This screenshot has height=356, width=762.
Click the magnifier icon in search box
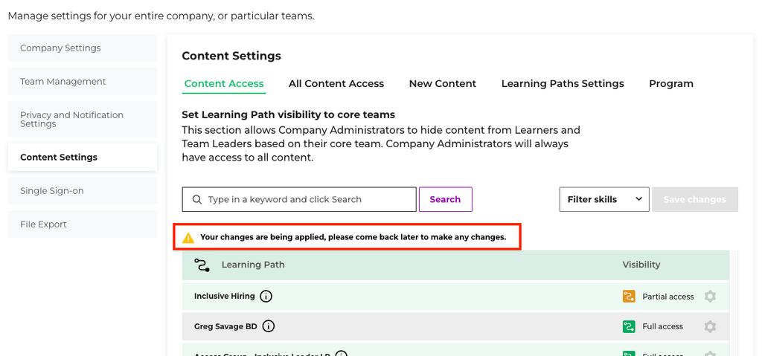point(196,200)
